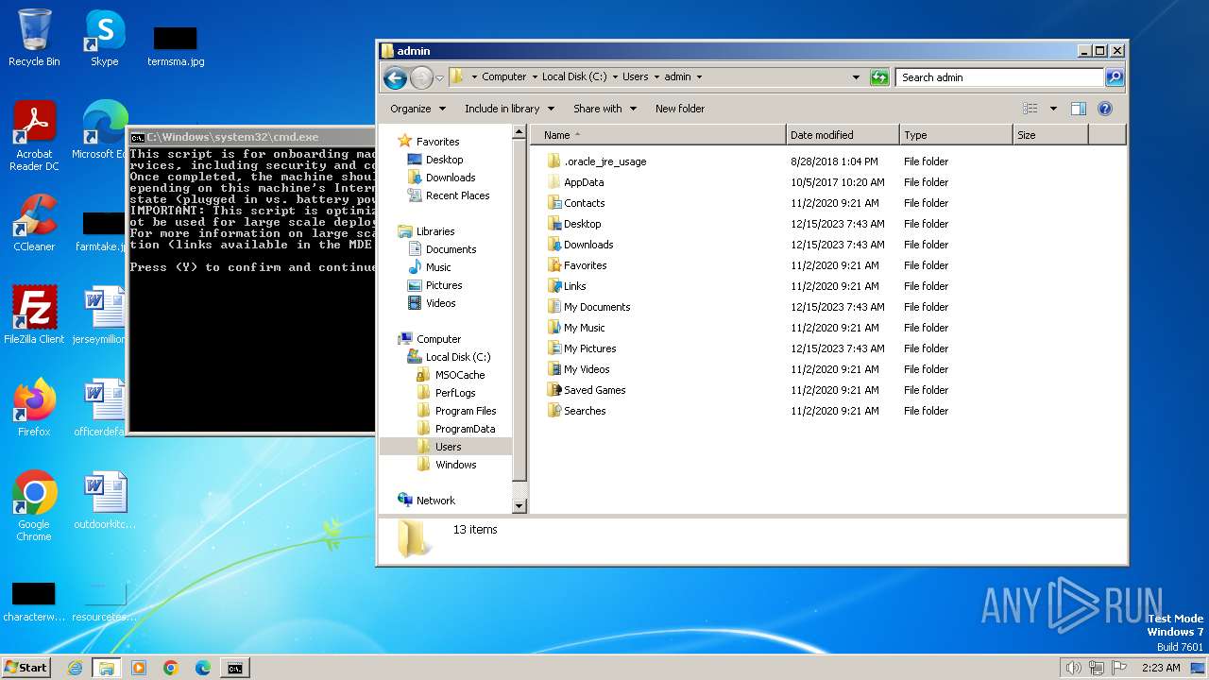Click the Change your view icon

tap(1030, 109)
